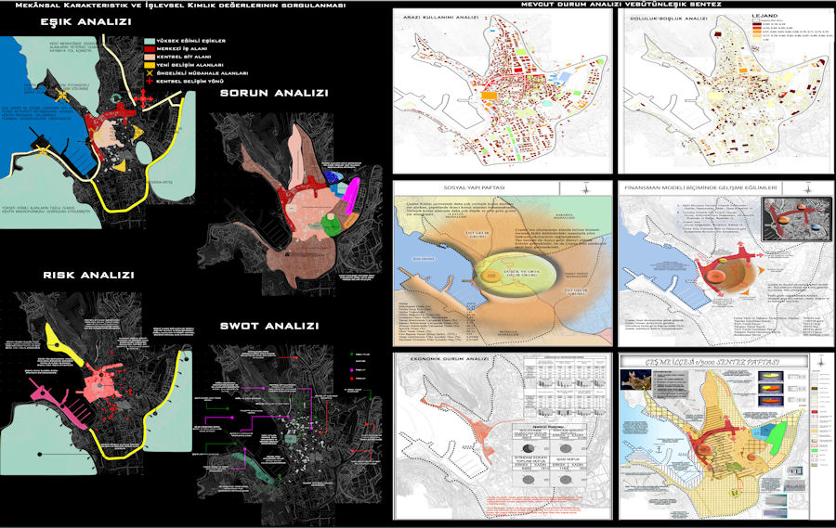Click the teal circular arrows symbol on Eşik map
Viewport: 836px width, 528px height.
[x=114, y=98]
